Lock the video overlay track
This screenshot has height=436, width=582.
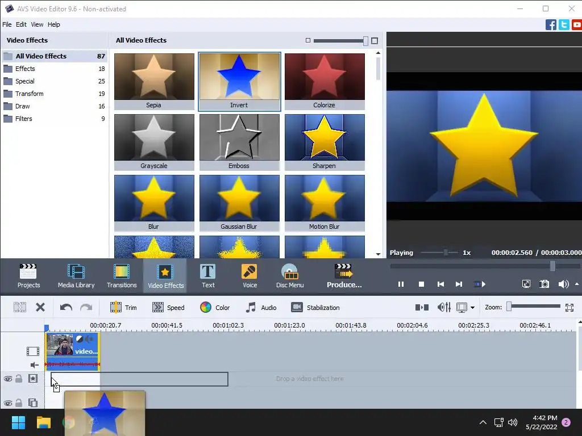tap(19, 403)
